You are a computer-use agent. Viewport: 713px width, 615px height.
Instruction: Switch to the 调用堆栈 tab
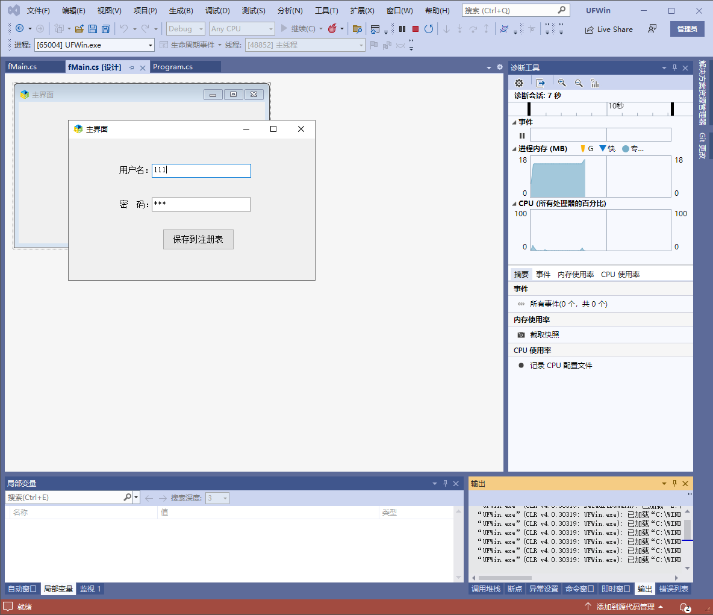486,588
